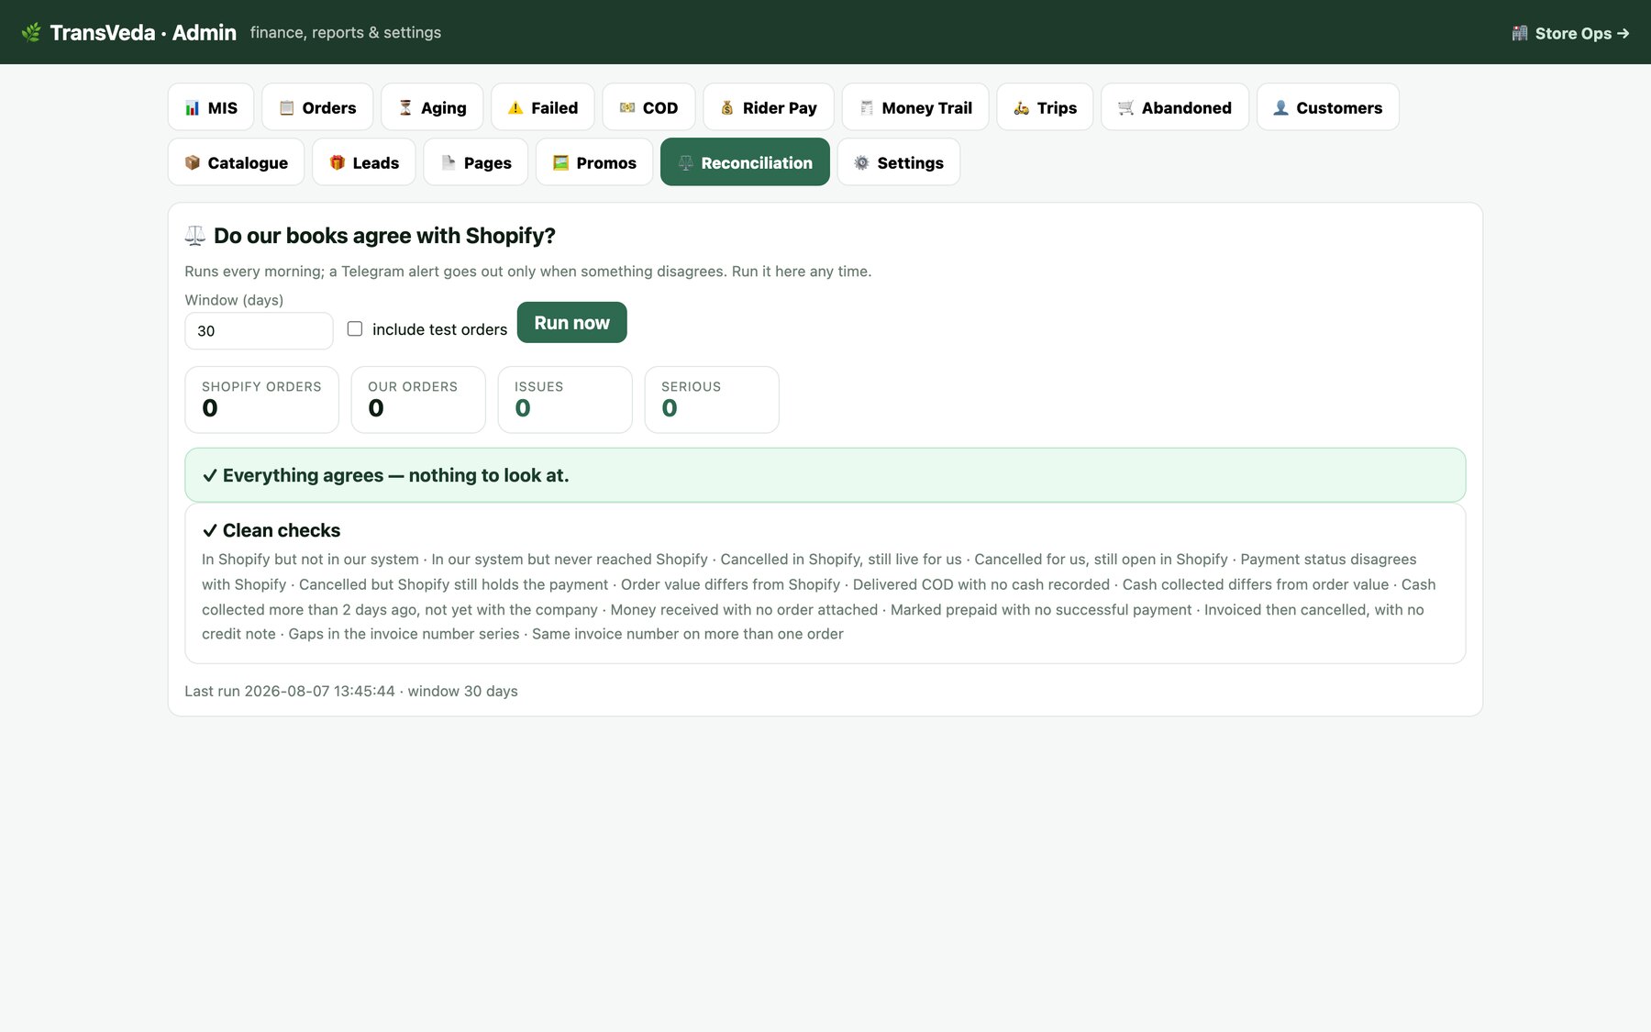Click the "Last run 2026-08-07 13:45:44" text

coord(290,691)
